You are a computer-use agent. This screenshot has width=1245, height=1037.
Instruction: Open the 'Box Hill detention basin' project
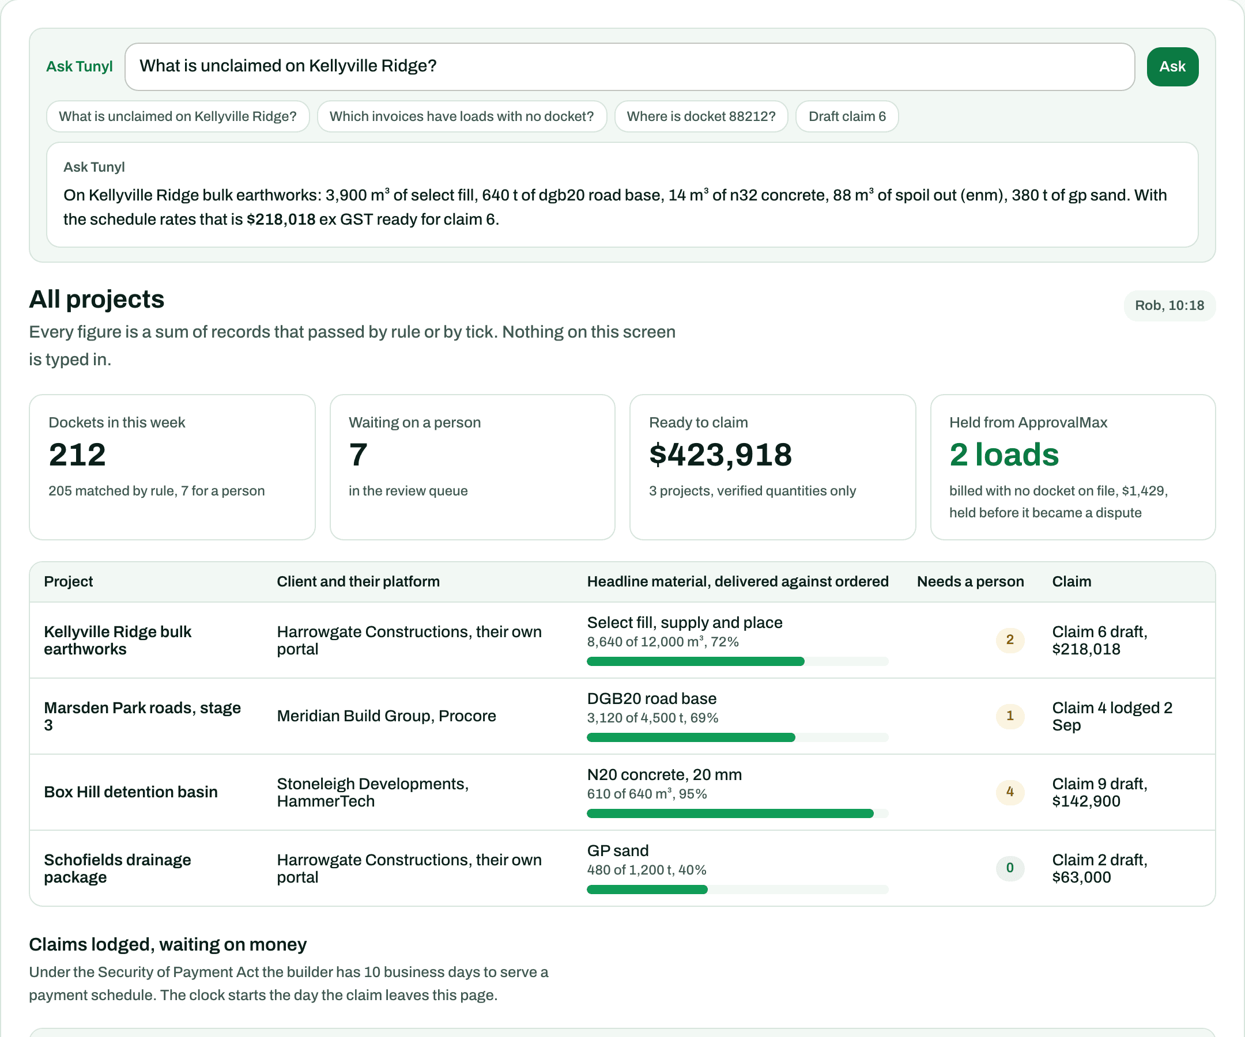point(130,792)
